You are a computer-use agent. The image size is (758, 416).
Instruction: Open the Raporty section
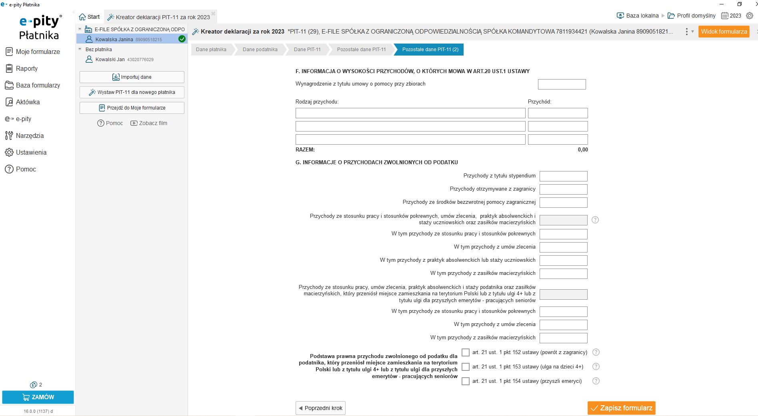(22, 68)
